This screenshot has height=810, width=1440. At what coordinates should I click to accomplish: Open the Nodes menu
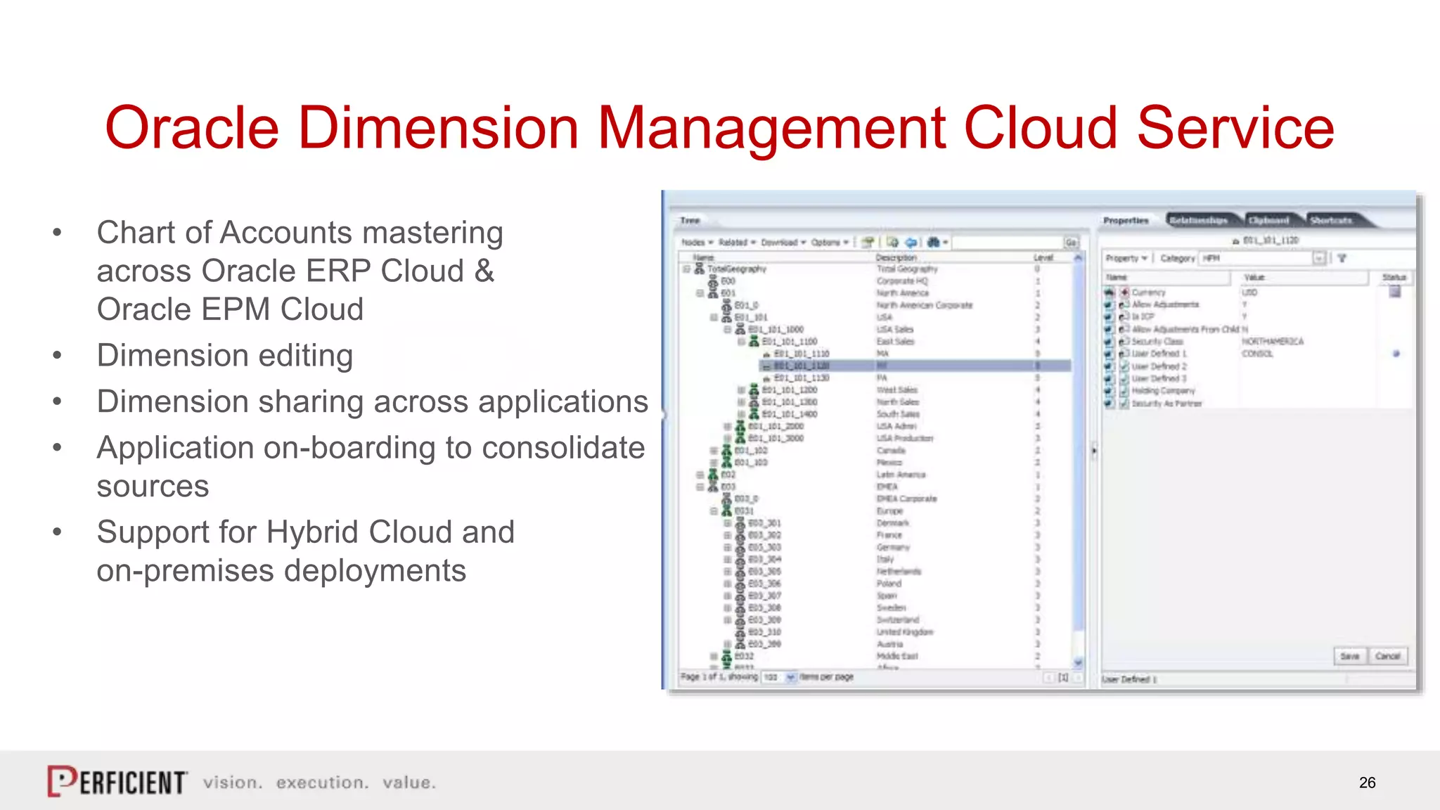[697, 243]
